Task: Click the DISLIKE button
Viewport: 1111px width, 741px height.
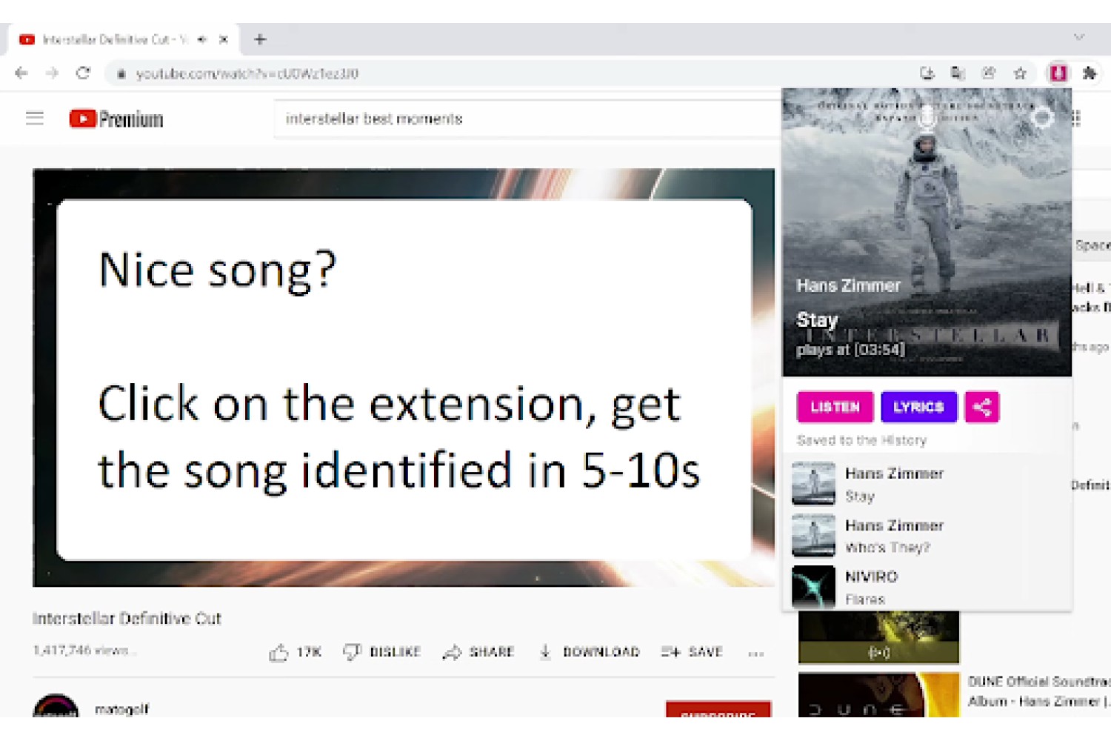Action: (381, 652)
